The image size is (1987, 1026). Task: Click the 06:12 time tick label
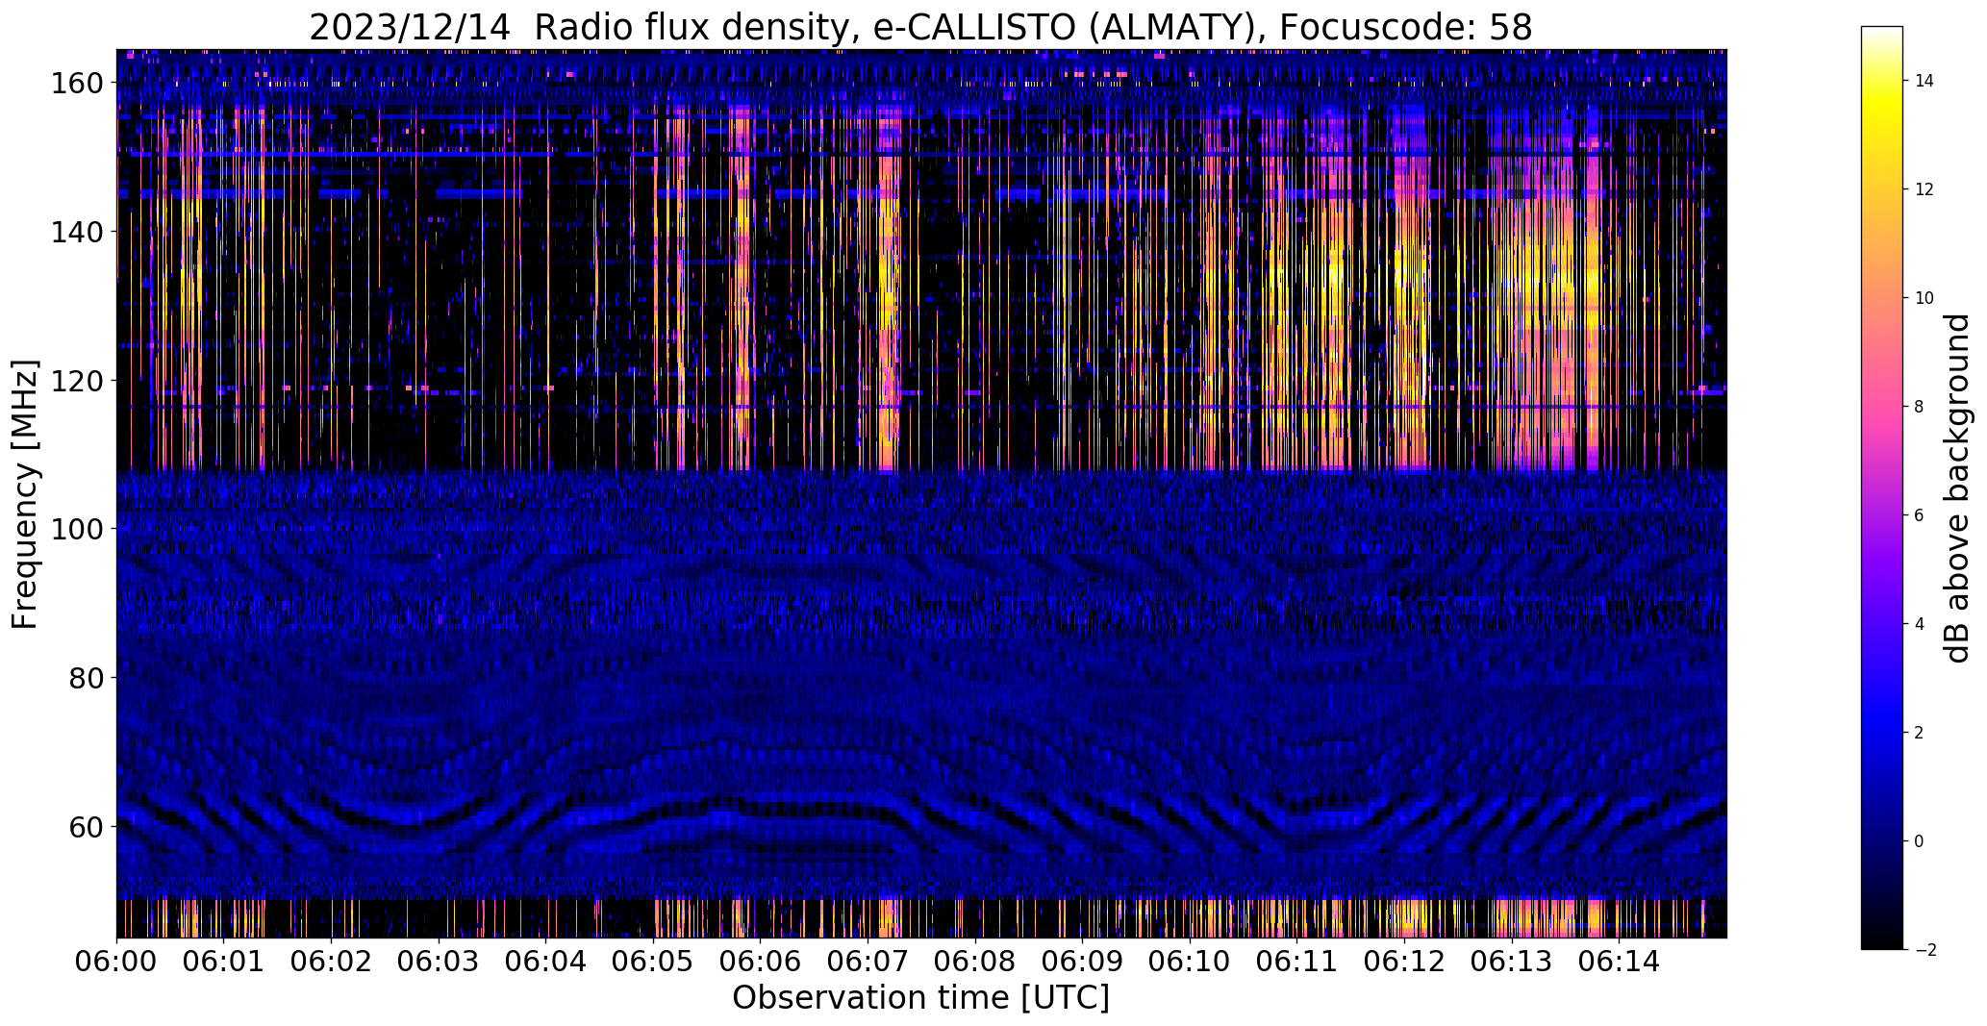coord(1404,962)
